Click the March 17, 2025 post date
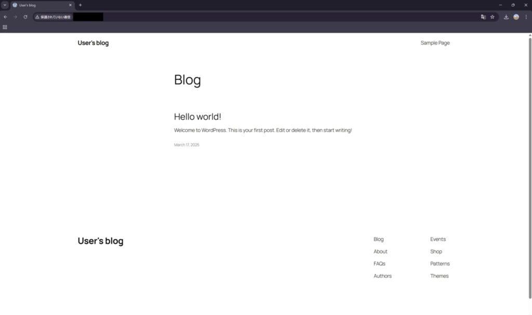The width and height of the screenshot is (532, 315). (187, 145)
